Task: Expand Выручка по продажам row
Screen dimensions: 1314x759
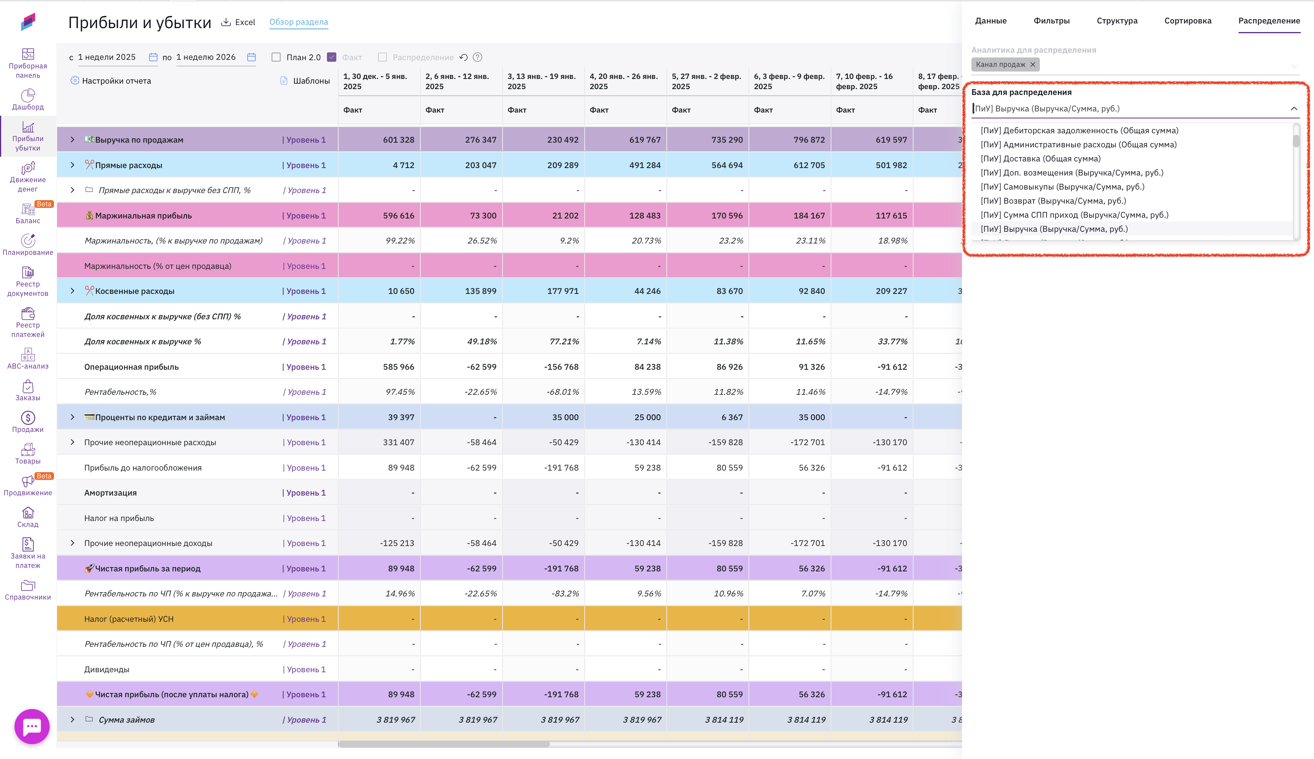Action: click(x=72, y=140)
